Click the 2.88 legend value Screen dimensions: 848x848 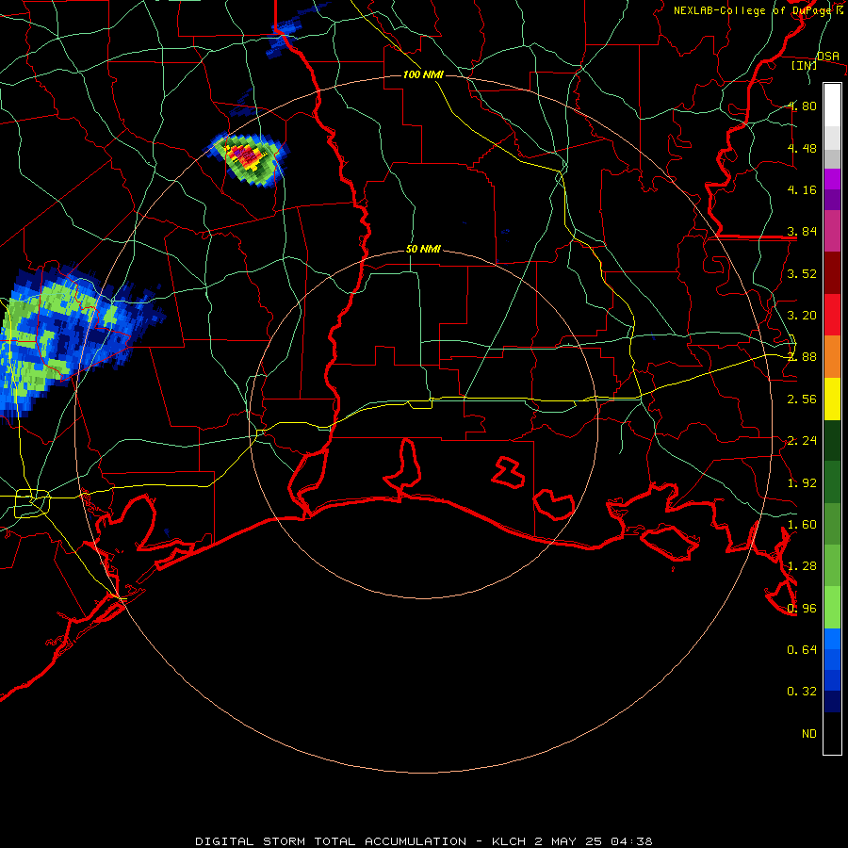coord(803,357)
